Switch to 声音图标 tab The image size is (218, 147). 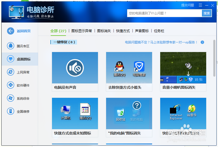click(x=142, y=31)
